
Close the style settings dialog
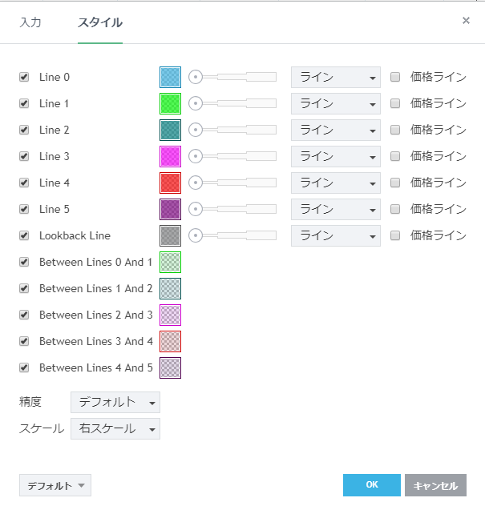[x=466, y=21]
